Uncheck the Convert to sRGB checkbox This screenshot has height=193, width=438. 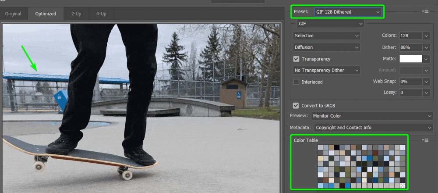click(296, 106)
